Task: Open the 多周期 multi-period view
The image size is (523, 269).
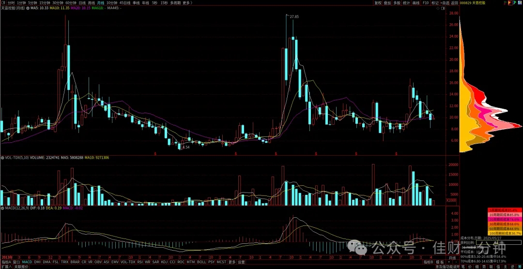Action: coord(175,3)
